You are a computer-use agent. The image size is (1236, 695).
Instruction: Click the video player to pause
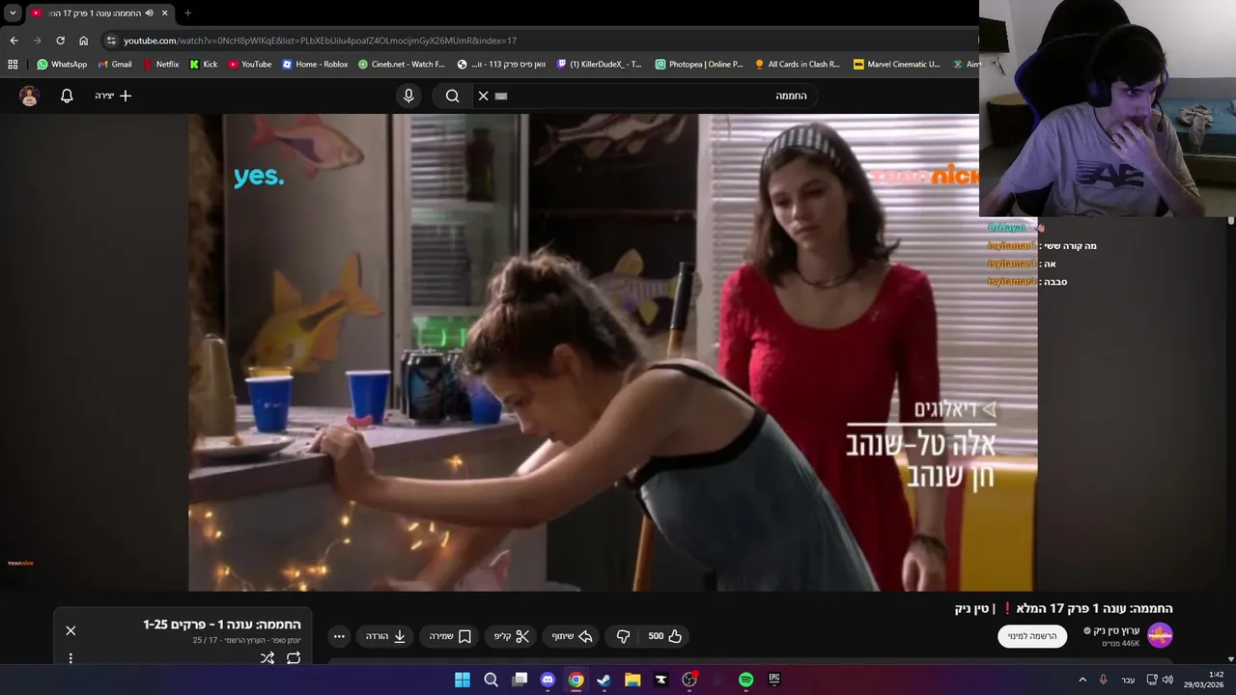612,352
